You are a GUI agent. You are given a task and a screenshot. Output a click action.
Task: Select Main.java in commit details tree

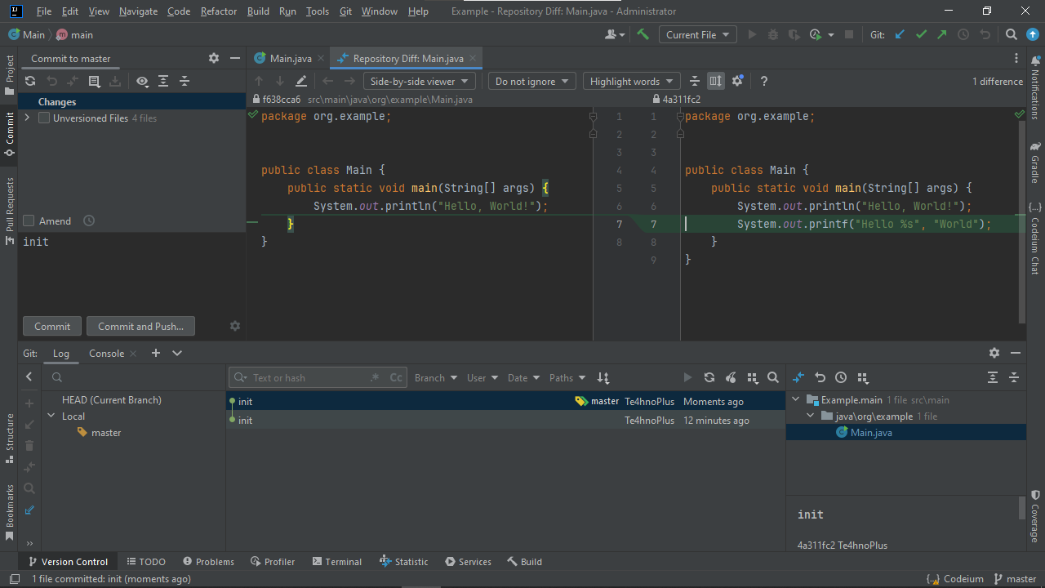point(871,433)
